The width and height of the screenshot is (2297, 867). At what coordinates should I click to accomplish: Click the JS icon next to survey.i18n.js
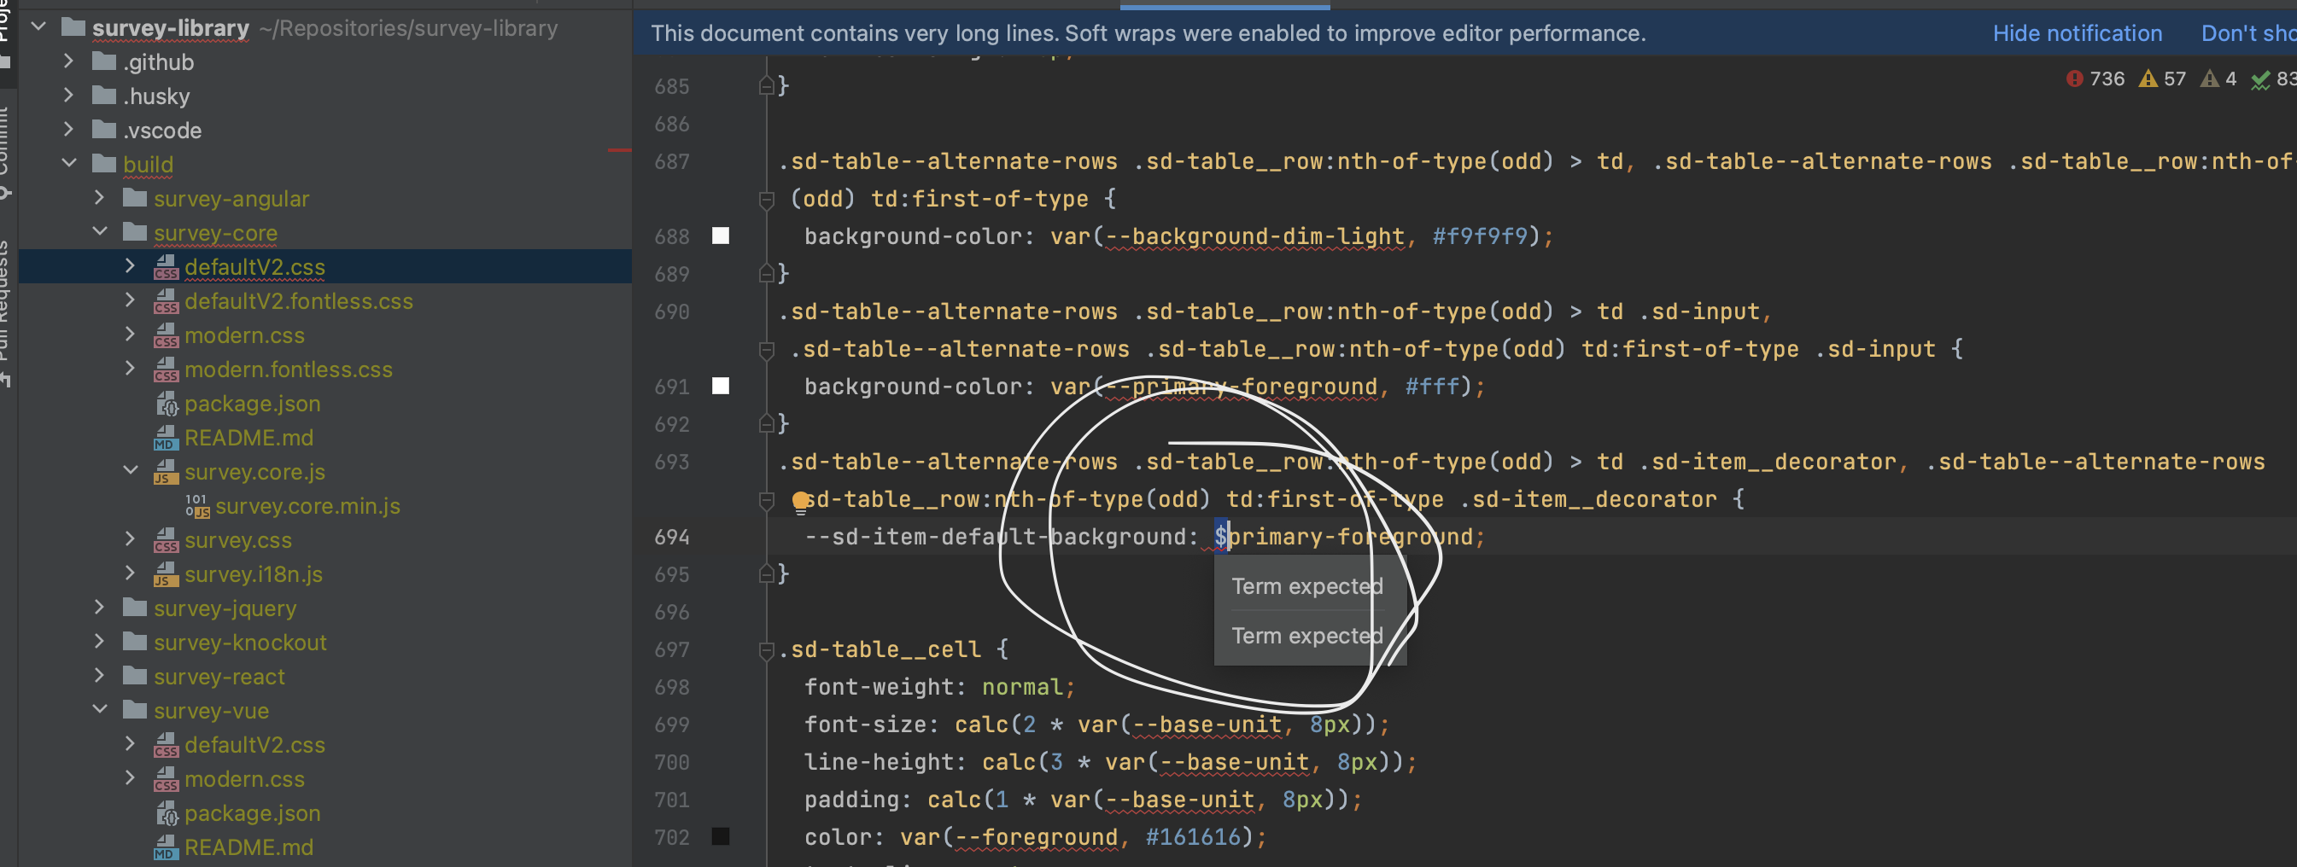pos(166,575)
